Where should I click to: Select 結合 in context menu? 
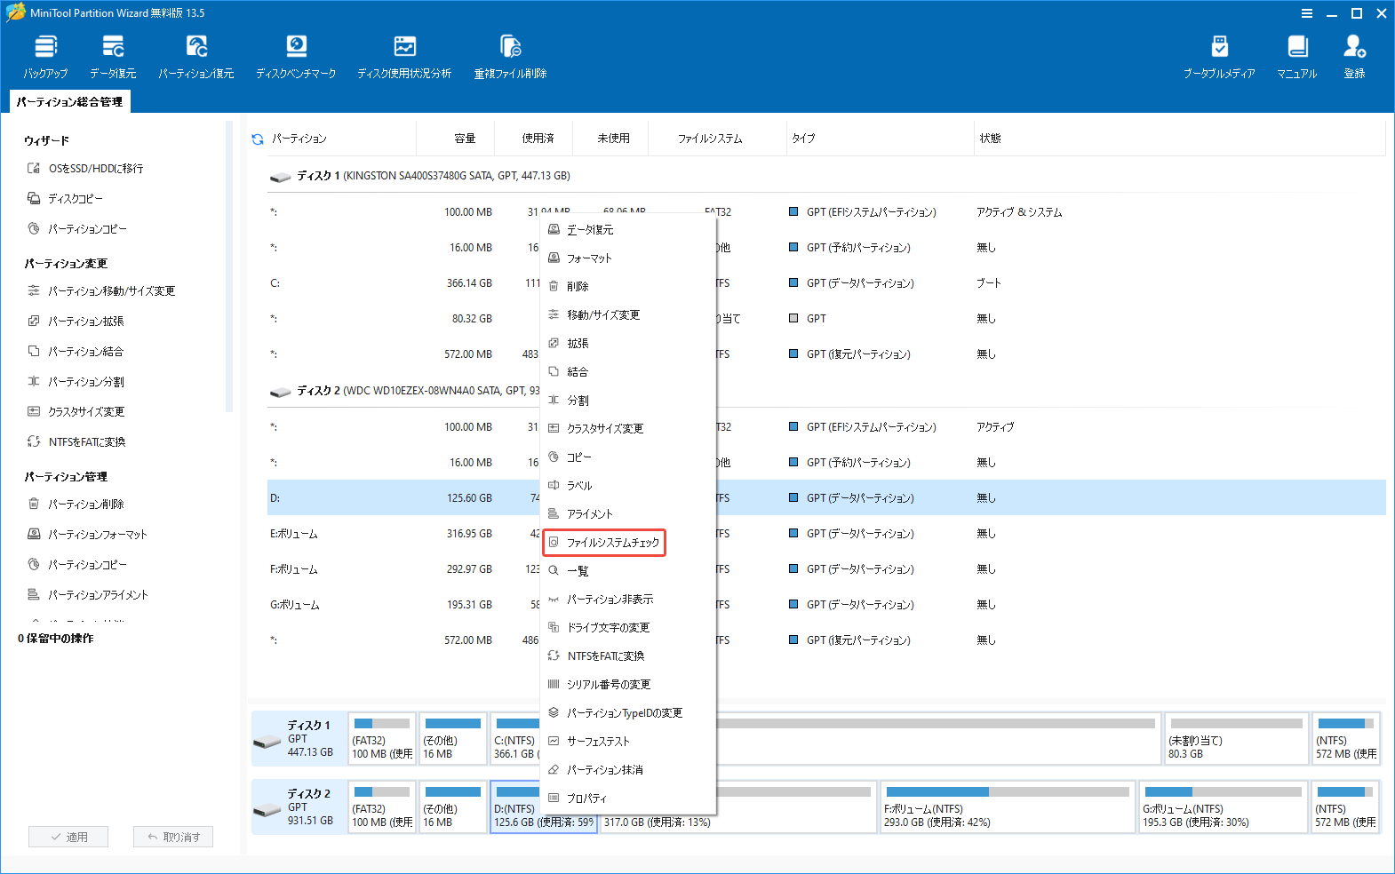(628, 371)
